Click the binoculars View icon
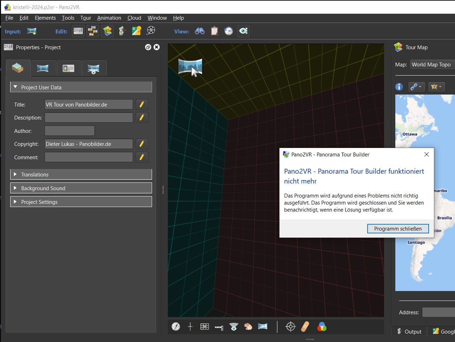This screenshot has width=455, height=342. [x=200, y=31]
